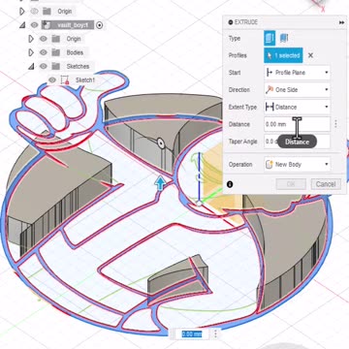
Task: Select Sketch1 in the browser tree
Action: [85, 79]
